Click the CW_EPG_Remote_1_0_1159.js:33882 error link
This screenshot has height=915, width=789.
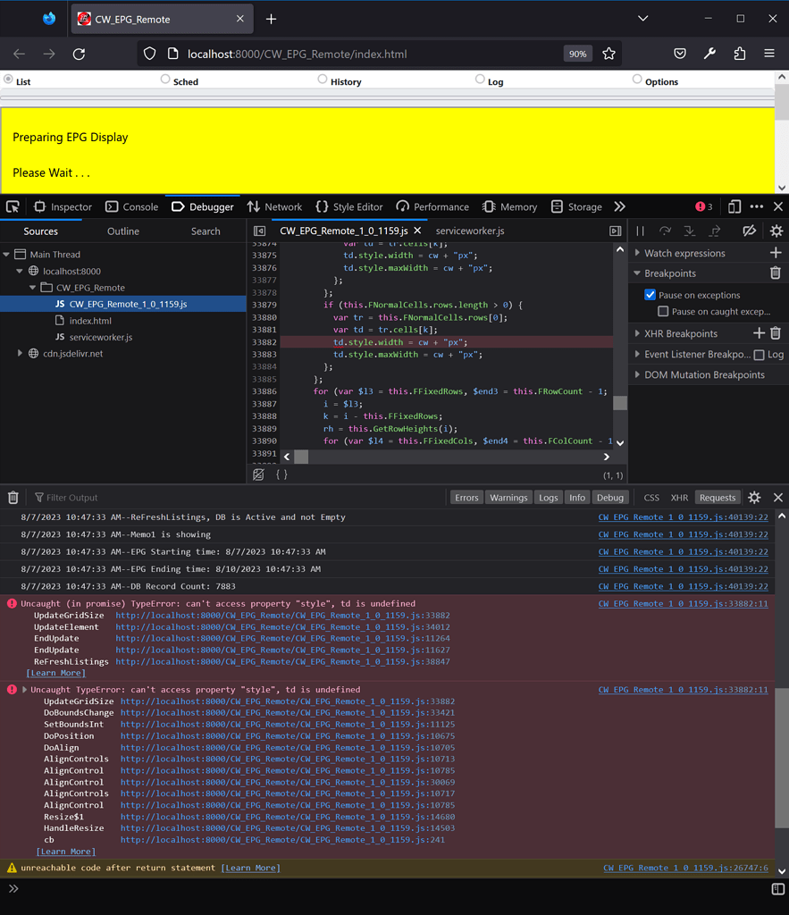click(685, 603)
